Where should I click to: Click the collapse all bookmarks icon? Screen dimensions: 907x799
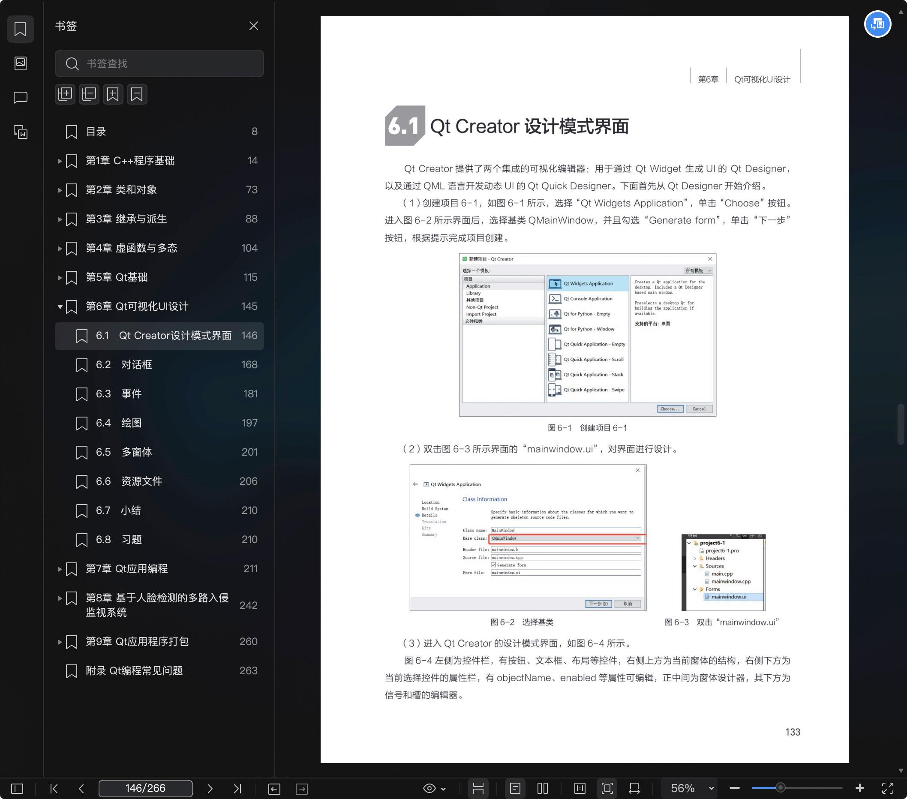click(x=89, y=94)
